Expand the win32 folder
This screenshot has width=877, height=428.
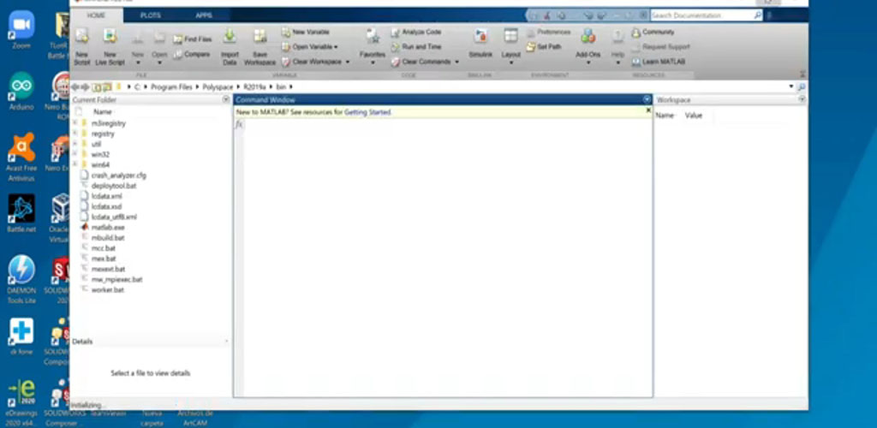[75, 154]
